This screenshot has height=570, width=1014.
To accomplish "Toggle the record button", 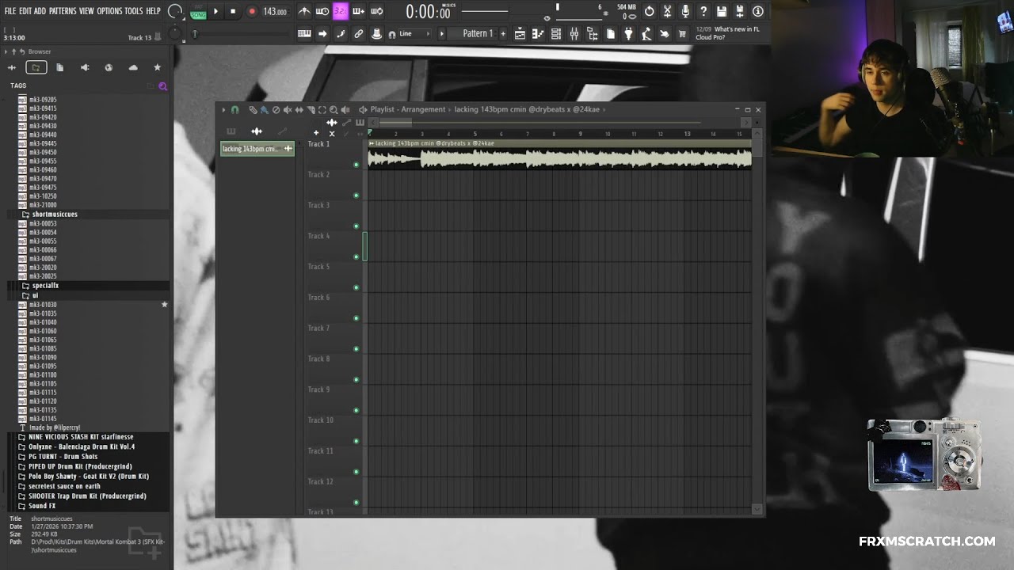I will [252, 11].
